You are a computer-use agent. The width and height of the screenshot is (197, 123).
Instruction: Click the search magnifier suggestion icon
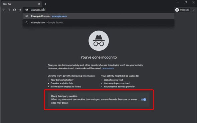pos(26,23)
